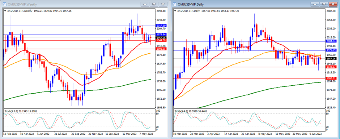Select the 1933.87 red price level label
340x139 pixels.
coord(331,67)
